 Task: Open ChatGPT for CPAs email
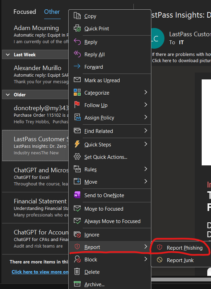(36, 239)
